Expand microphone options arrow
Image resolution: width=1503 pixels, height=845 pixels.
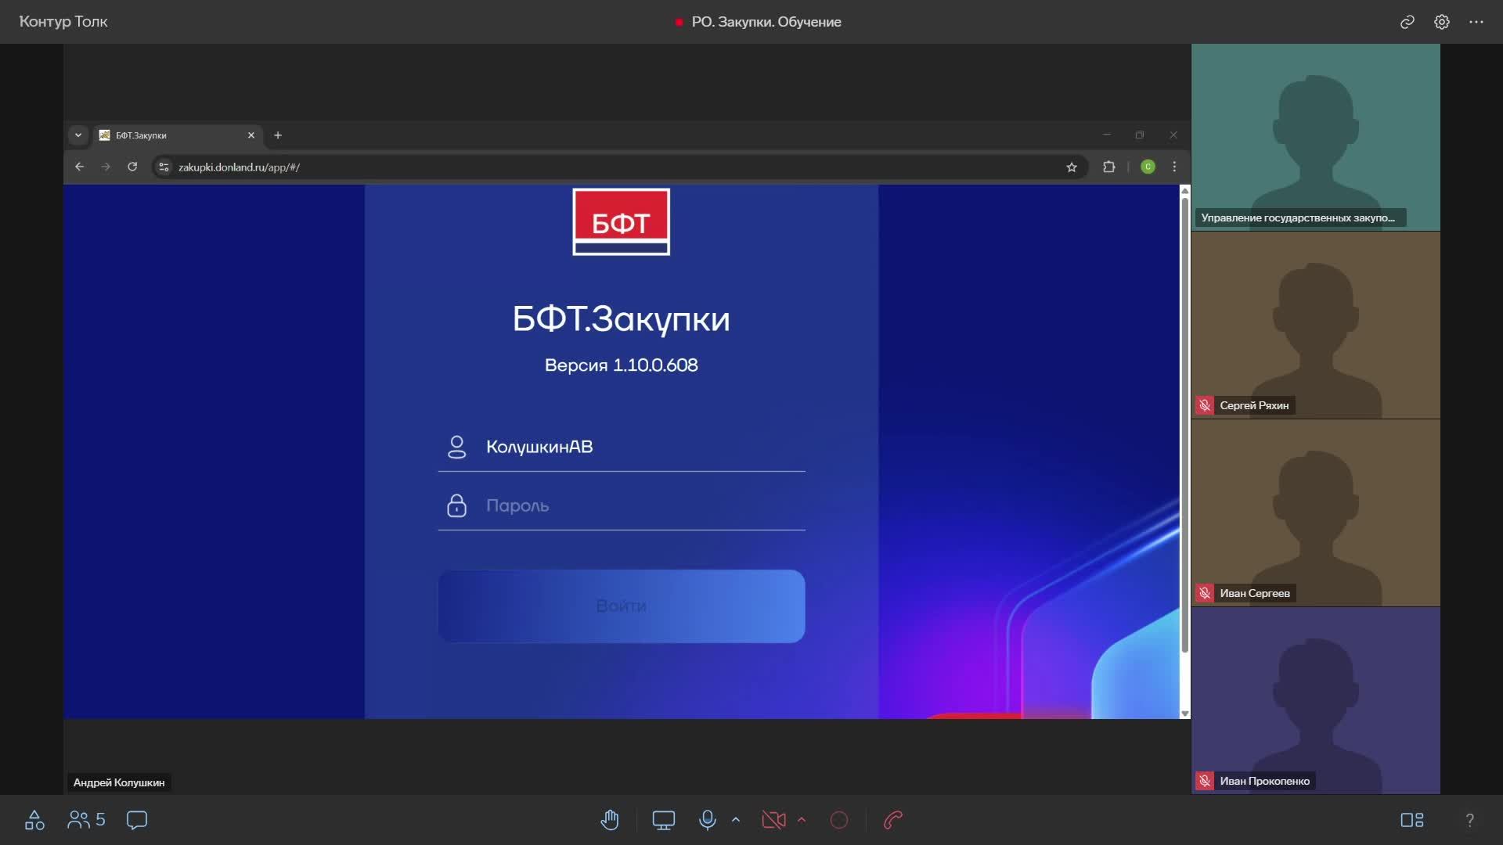point(736,820)
